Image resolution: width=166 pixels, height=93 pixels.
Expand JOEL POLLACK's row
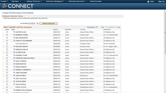(14, 78)
